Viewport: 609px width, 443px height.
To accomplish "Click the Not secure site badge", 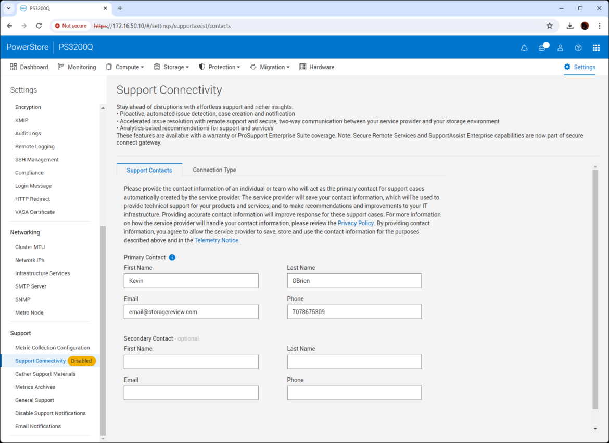I will 71,25.
